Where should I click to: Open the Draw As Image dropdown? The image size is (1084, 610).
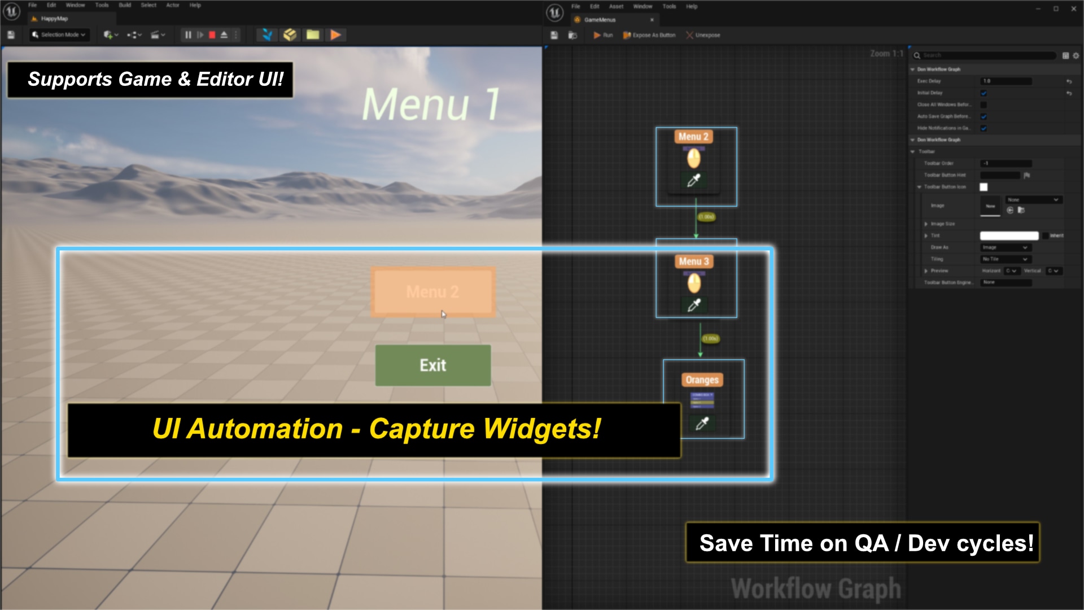[x=1006, y=247]
